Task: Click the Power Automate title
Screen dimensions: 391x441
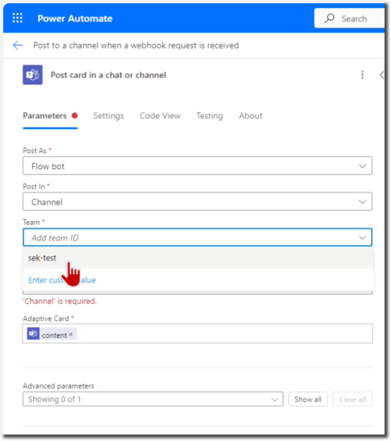Action: [75, 19]
